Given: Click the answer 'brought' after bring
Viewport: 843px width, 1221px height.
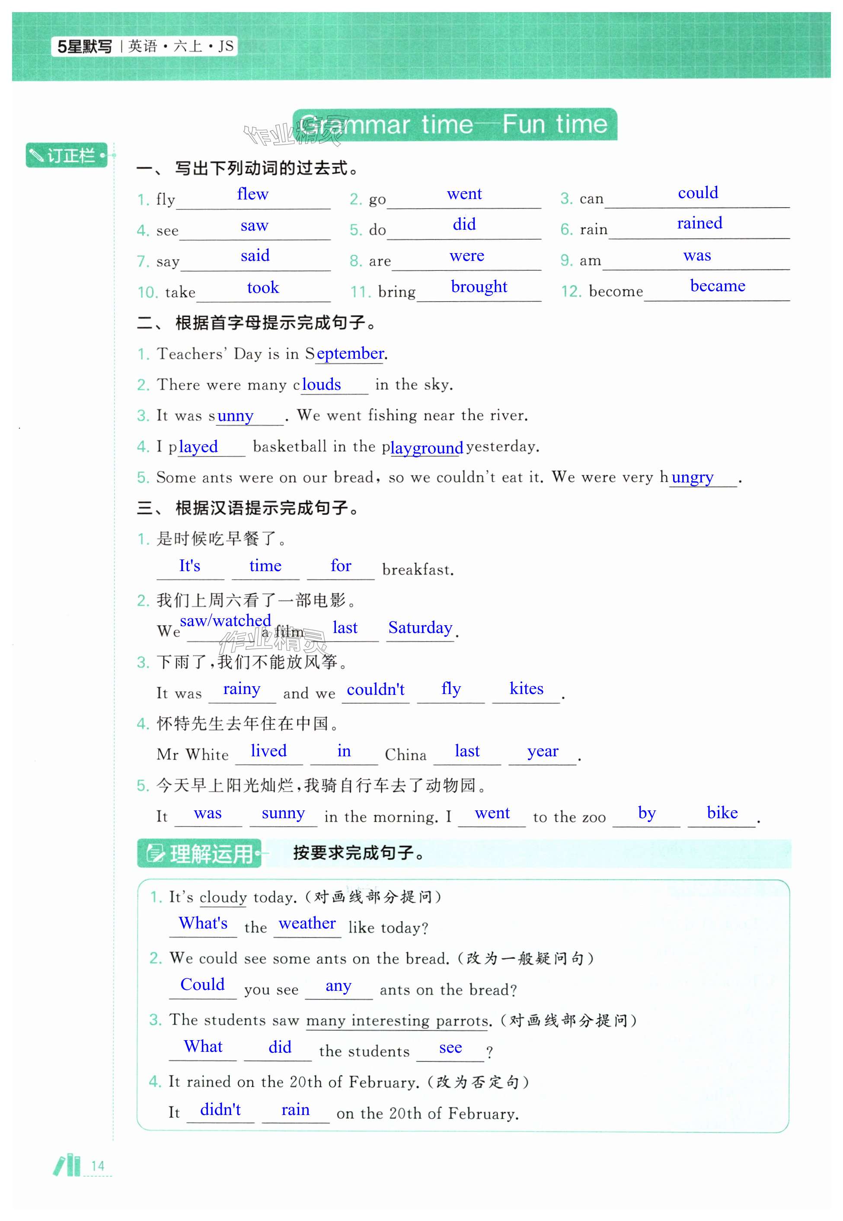Looking at the screenshot, I should pos(479,286).
